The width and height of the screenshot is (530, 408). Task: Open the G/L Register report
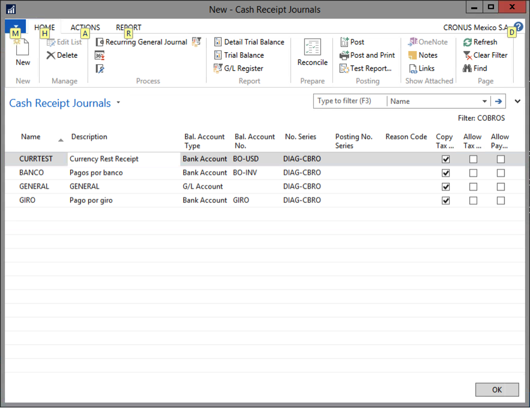(x=238, y=69)
